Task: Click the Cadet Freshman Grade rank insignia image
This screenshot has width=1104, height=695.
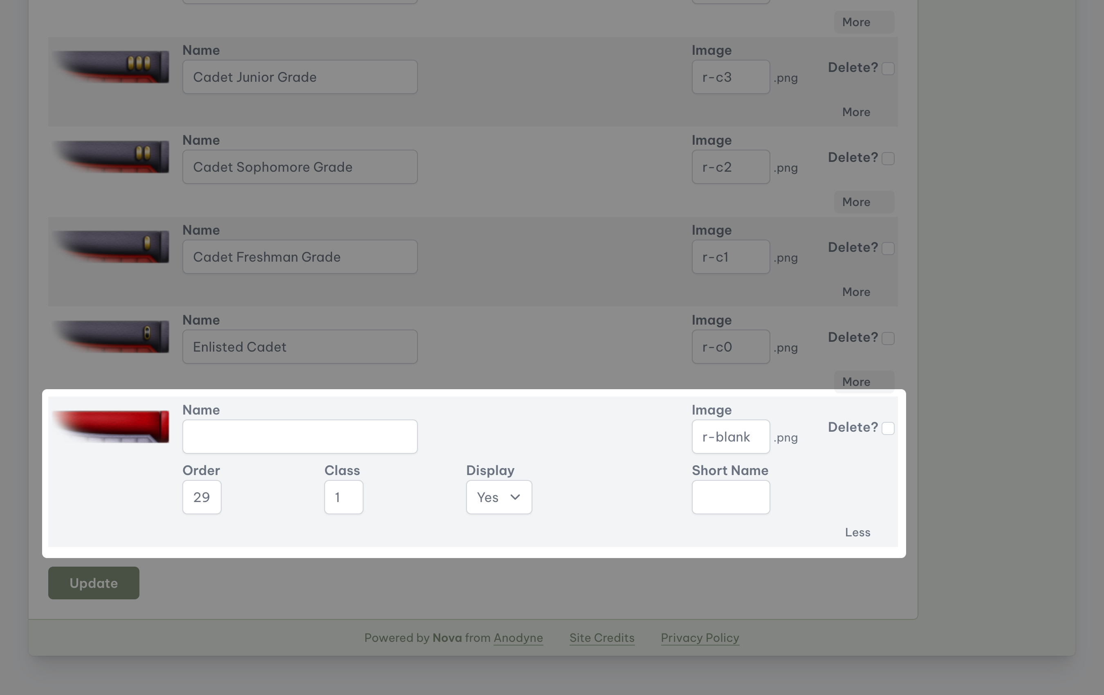Action: pos(111,247)
